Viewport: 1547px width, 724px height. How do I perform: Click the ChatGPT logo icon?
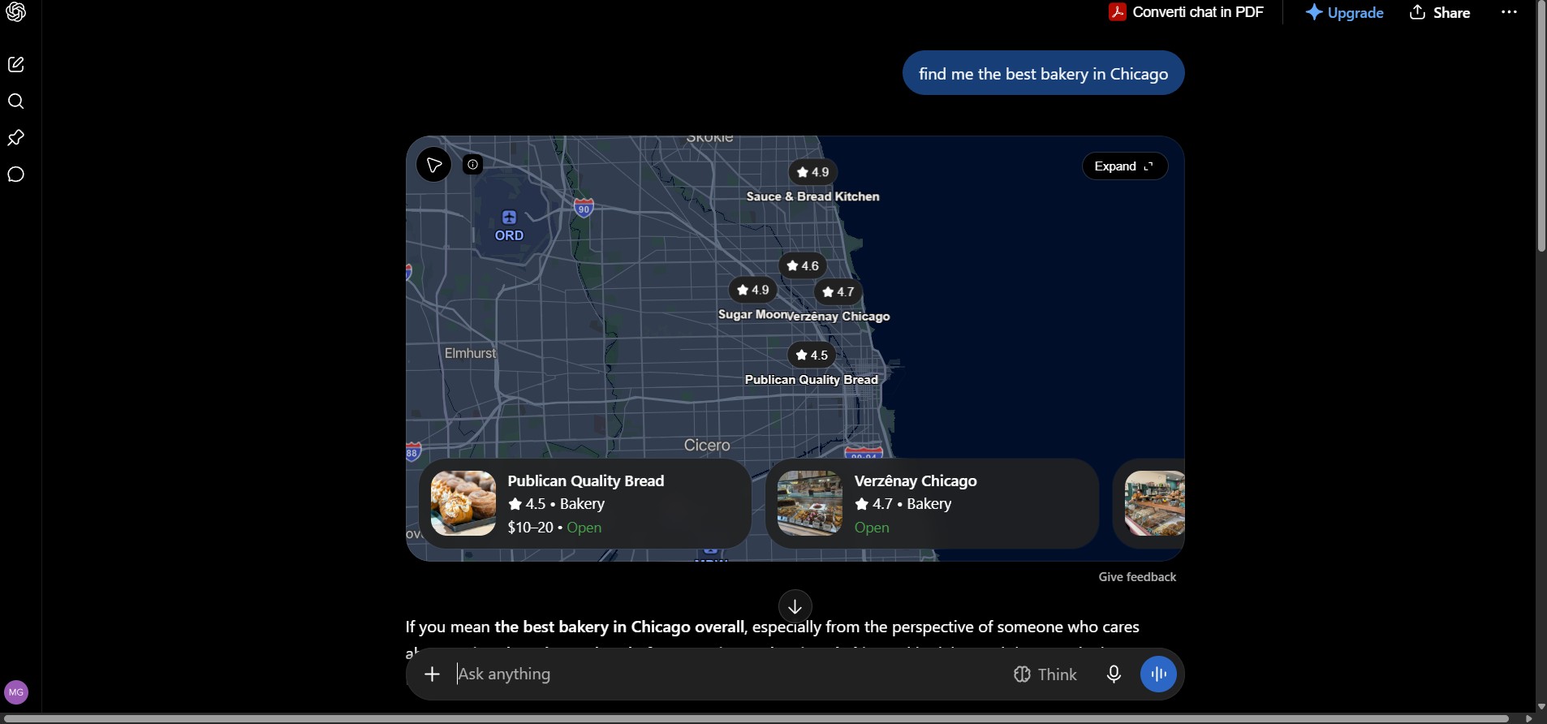15,11
